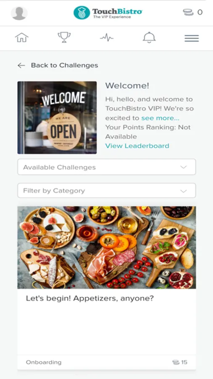Image resolution: width=213 pixels, height=379 pixels.
Task: Open the points coin balance icon
Action: [x=188, y=12]
